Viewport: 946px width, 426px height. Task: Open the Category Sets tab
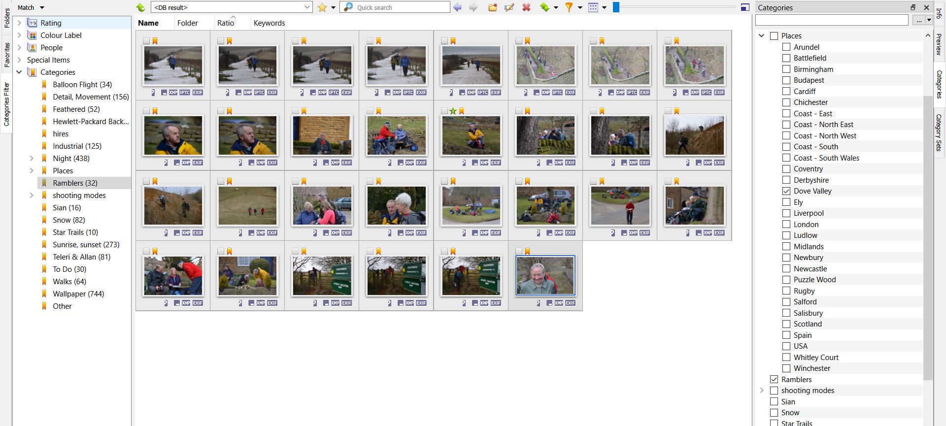coord(939,132)
